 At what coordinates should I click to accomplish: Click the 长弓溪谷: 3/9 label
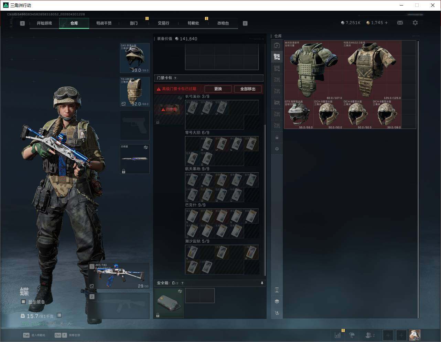click(x=197, y=97)
